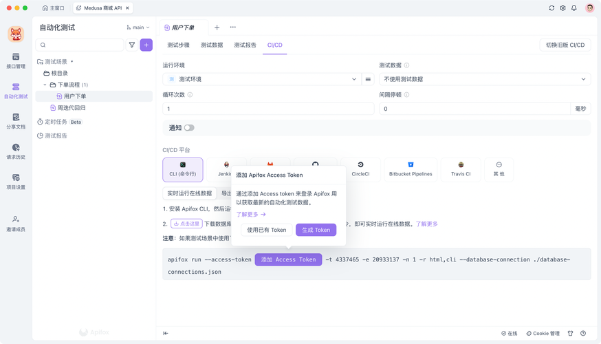Switch to the 测试数据 tab
Viewport: 601px width, 344px height.
(212, 45)
